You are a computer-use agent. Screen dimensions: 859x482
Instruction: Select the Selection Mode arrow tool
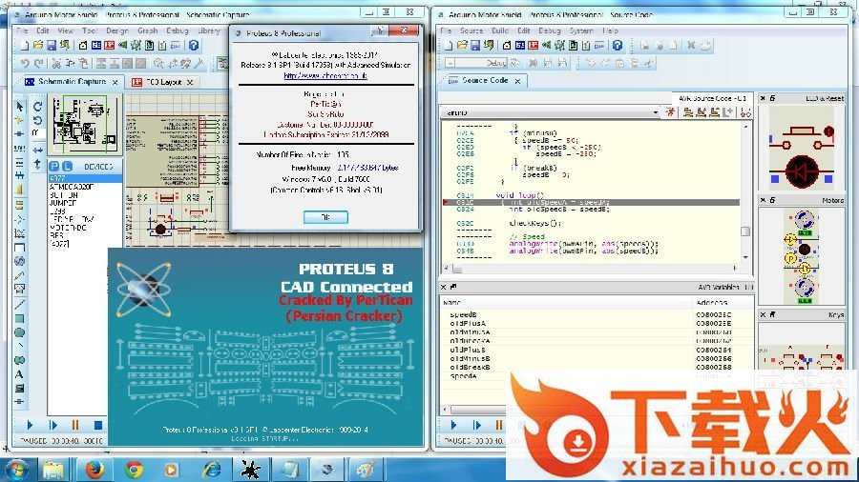20,106
